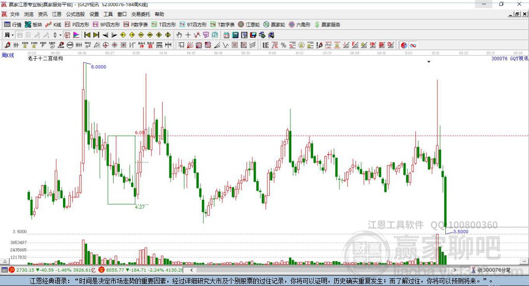The image size is (529, 286).
Task: Open the calculator toolbar icon
Action: tap(235, 35)
